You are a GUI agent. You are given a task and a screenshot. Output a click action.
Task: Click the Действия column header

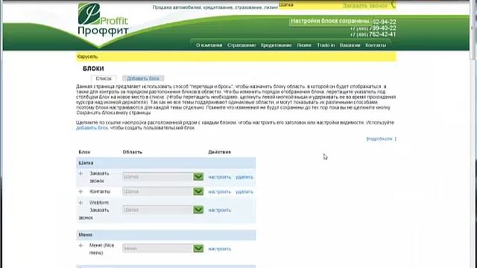tap(220, 152)
